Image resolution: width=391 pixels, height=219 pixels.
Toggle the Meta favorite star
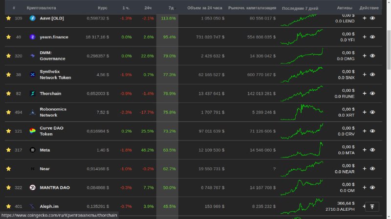8,150
